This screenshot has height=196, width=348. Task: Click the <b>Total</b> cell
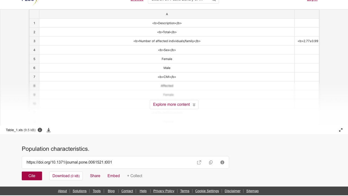(167, 32)
